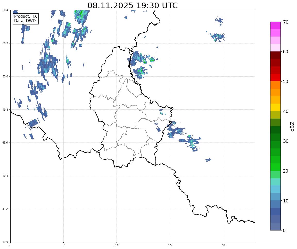Click the longitude label "7.0"

[x=223, y=245]
